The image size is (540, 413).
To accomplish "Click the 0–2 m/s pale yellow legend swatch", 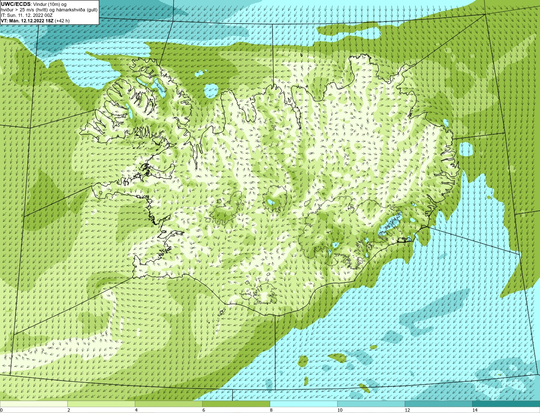I will (34, 404).
